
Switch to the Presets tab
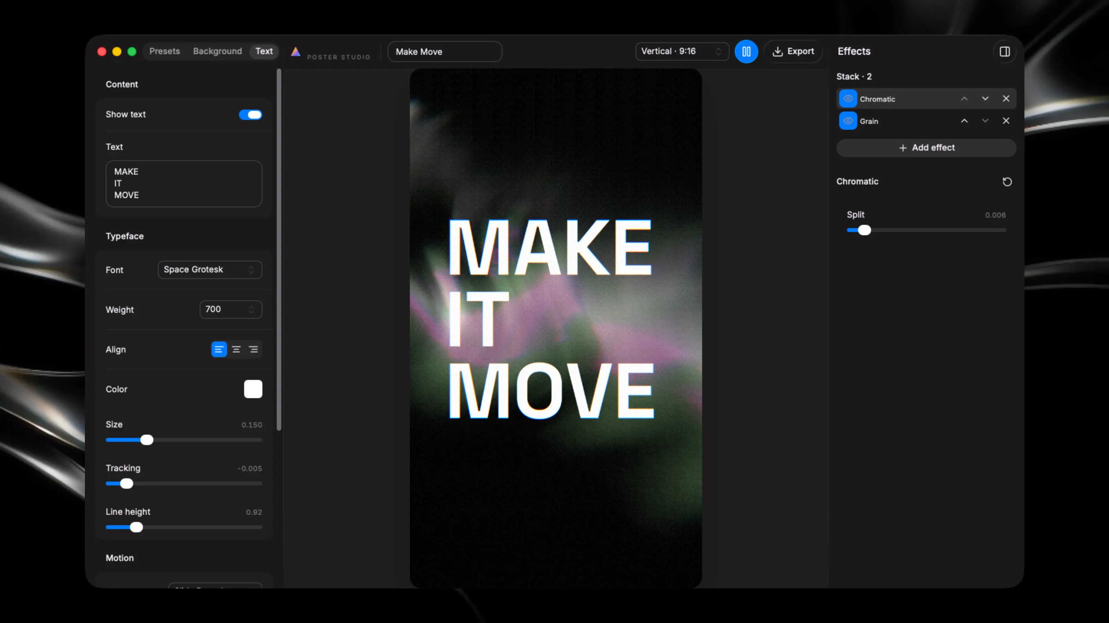tap(165, 51)
